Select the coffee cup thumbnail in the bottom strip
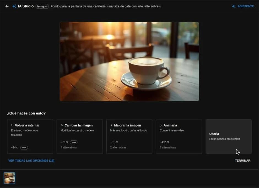 [x=9, y=178]
